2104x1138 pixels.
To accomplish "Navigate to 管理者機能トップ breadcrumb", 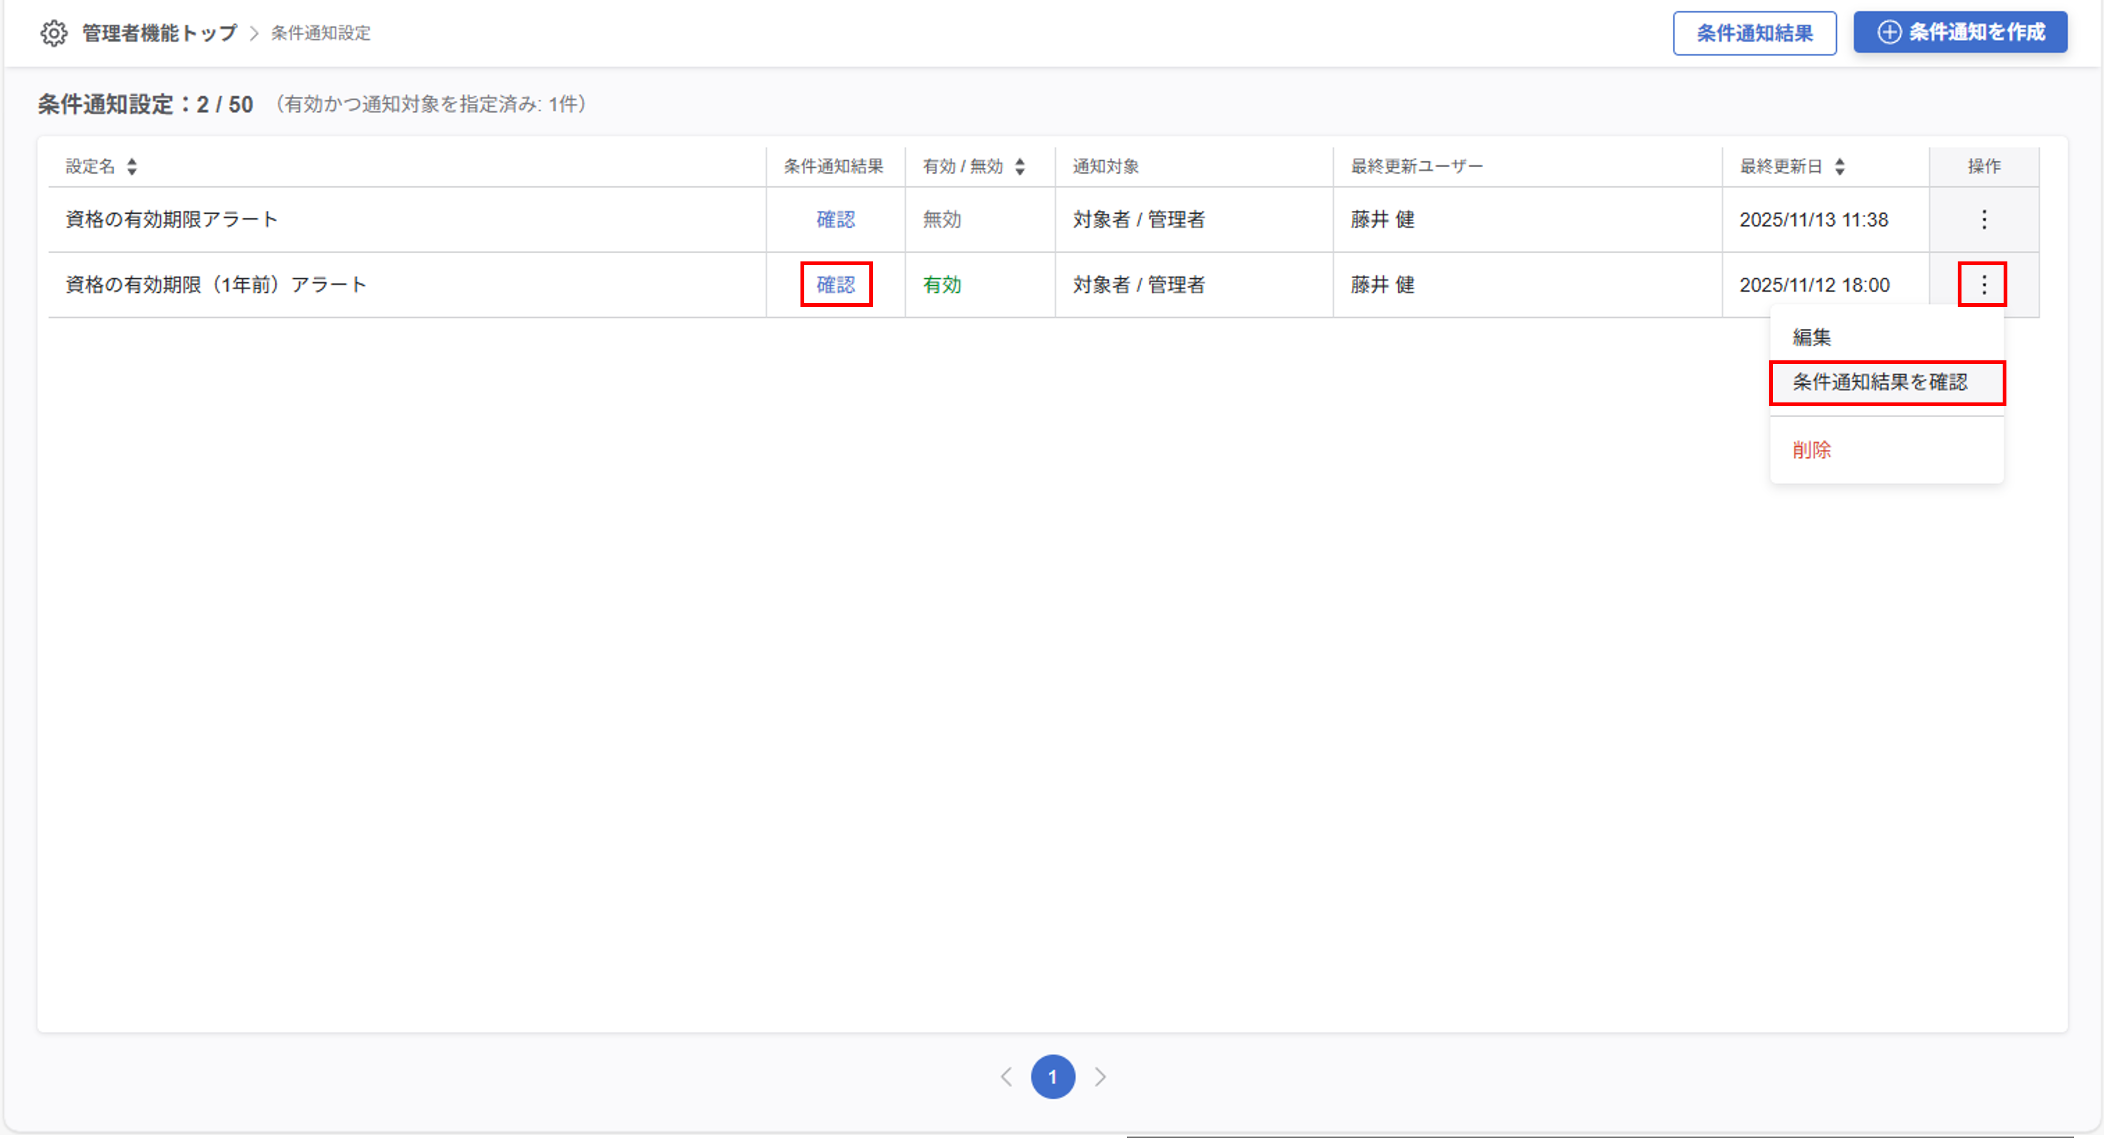I will (x=159, y=33).
